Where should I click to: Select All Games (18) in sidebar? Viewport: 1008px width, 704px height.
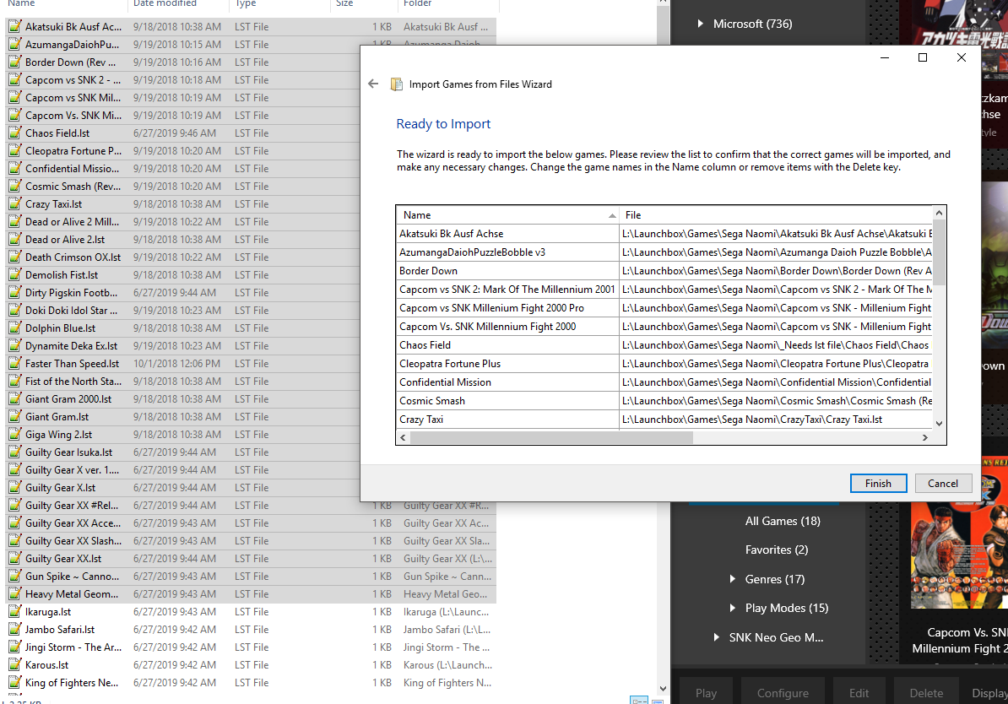point(782,521)
